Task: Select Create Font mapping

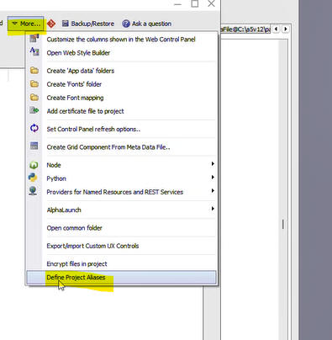Action: [x=121, y=98]
